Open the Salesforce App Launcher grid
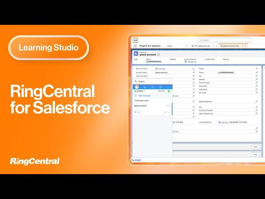265x199 pixels. [135, 46]
